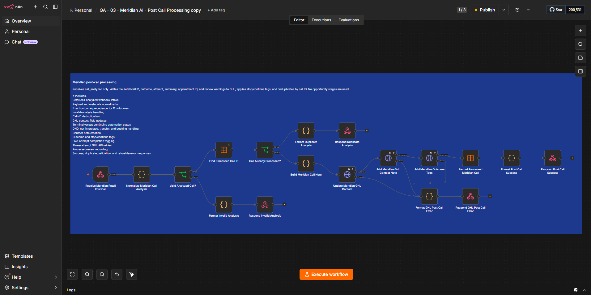Select the Update Meridian GHL Contact node
Screen dimensions: 591x295
[347, 175]
